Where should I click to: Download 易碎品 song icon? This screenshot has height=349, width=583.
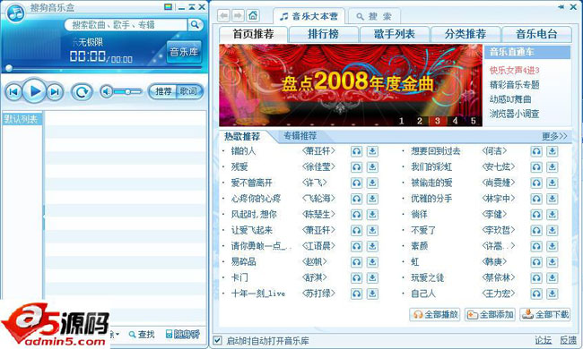click(x=372, y=262)
